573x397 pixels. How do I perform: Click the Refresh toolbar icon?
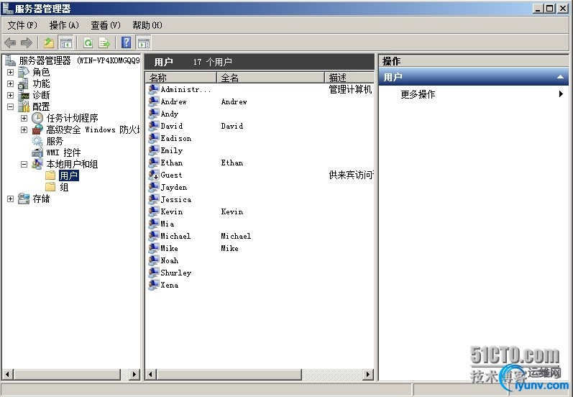pos(88,42)
